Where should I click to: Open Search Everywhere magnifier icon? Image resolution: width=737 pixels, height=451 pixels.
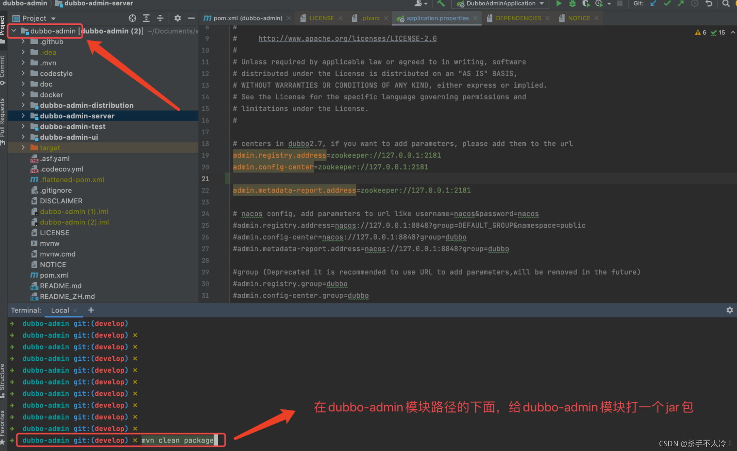coord(725,3)
